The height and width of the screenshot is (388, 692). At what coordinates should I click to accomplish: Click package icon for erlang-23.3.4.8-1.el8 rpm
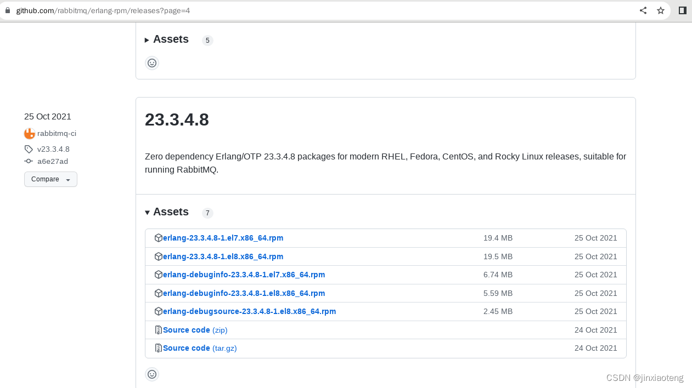coord(159,256)
